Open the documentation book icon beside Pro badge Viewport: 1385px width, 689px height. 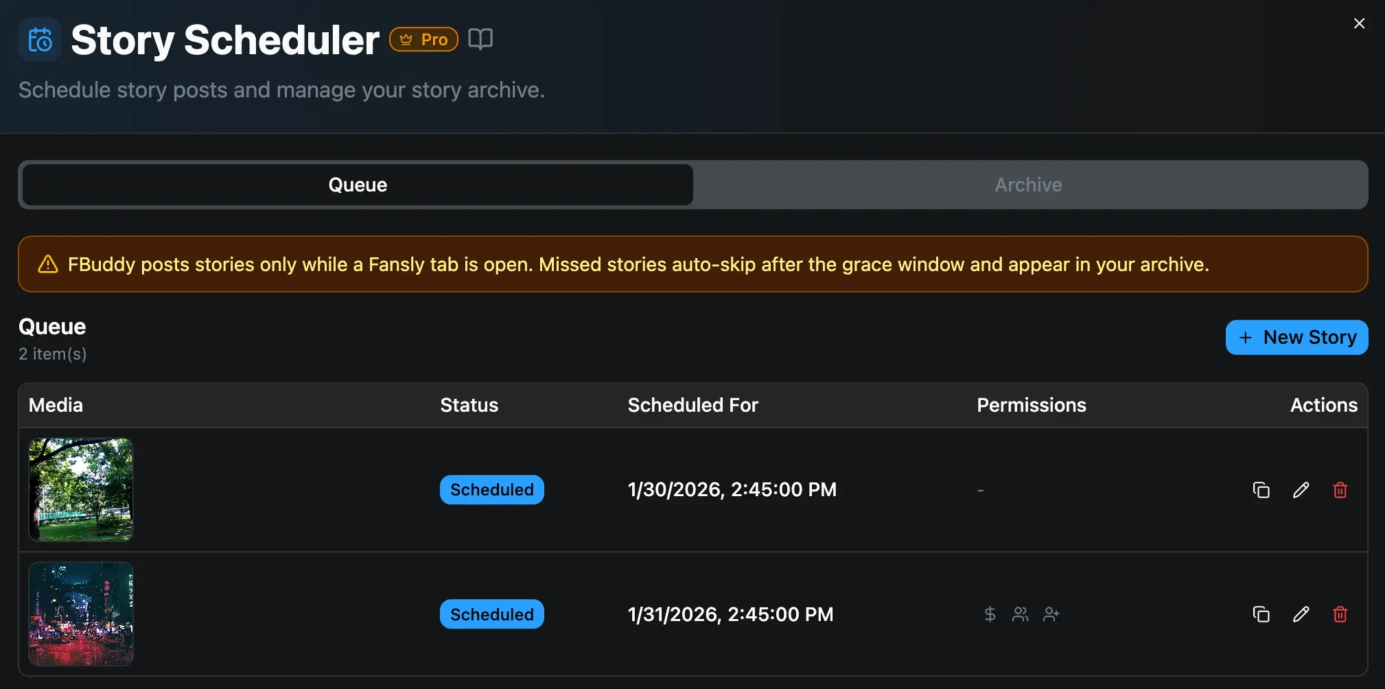click(479, 38)
